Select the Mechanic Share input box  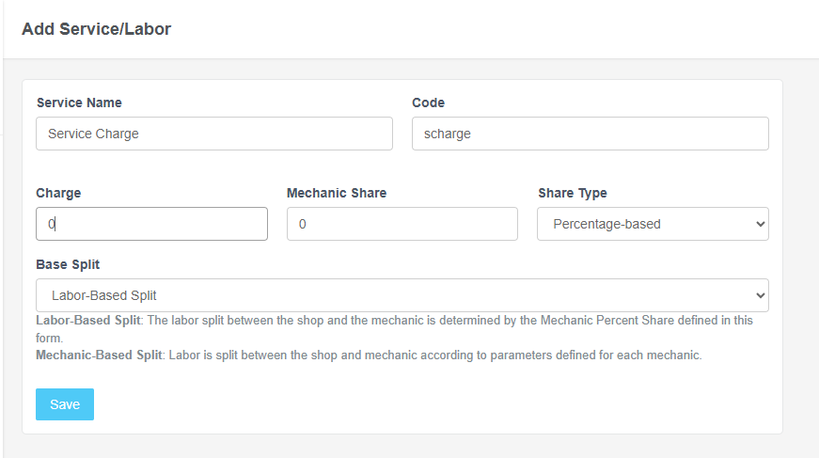point(402,224)
